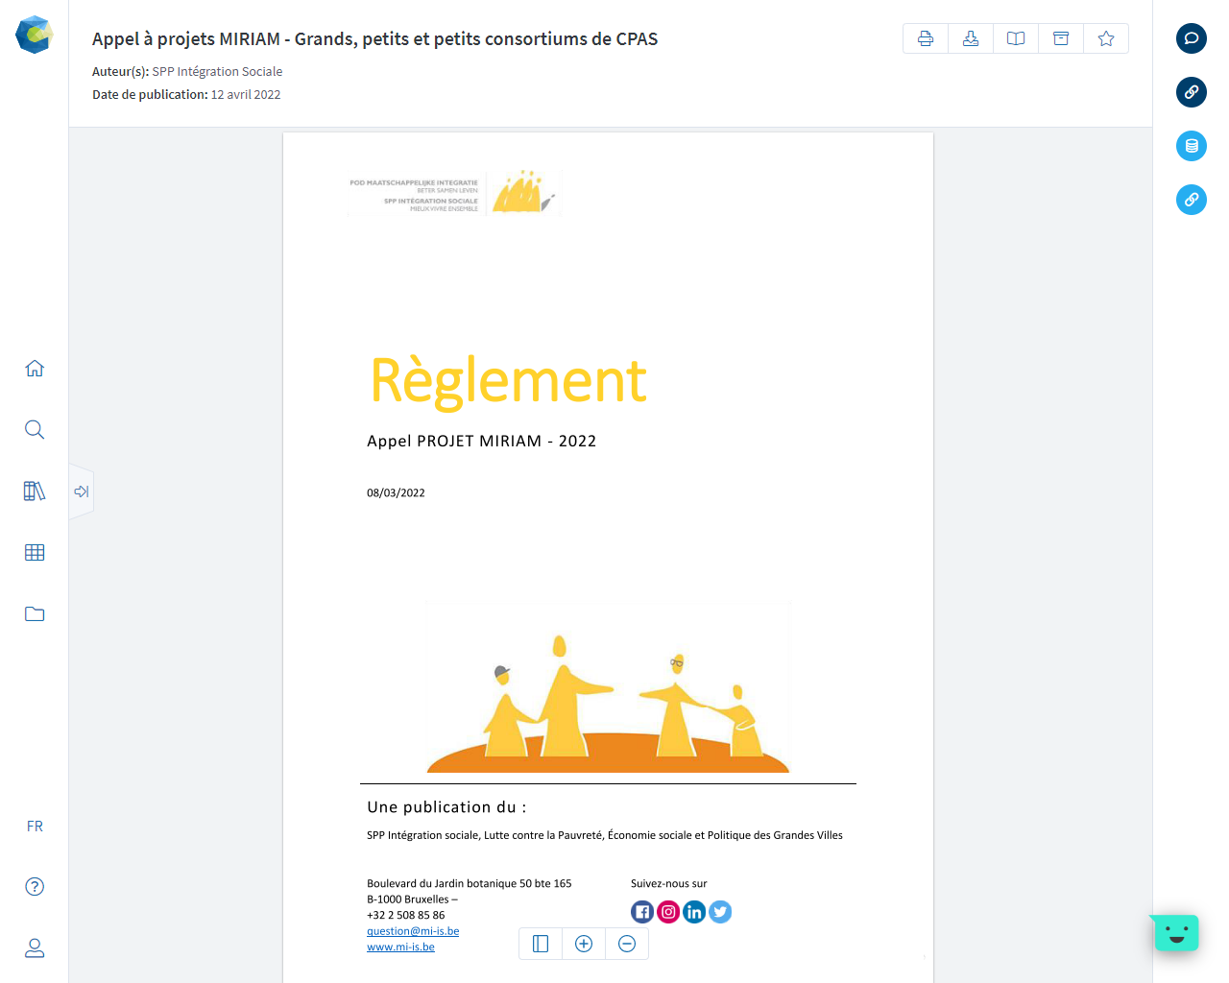Open user profile icon
The width and height of the screenshot is (1229, 983).
[x=35, y=947]
